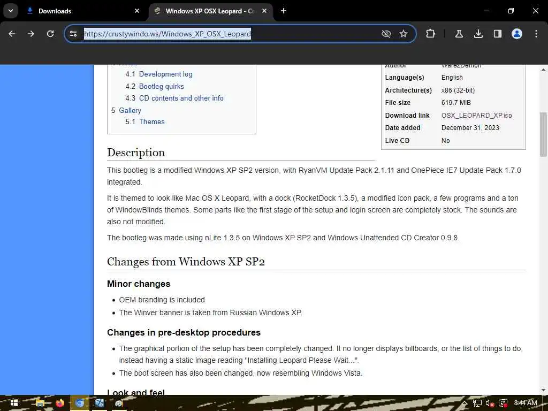The height and width of the screenshot is (411, 548).
Task: Open the browser downloads icon
Action: tap(478, 34)
